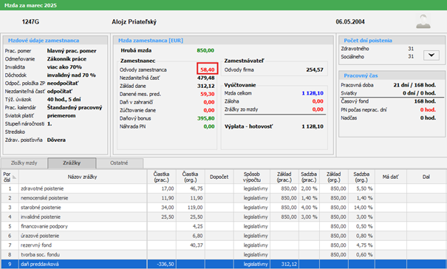Select the invalidné poistenie row
Viewport: 447px width, 269px height.
[x=223, y=217]
